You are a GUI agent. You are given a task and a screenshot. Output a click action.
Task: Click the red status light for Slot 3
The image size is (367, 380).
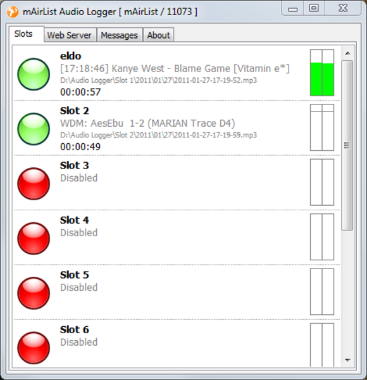click(34, 184)
